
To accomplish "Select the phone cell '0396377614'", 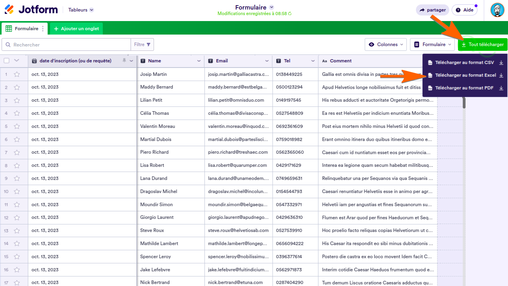I will click(x=296, y=257).
